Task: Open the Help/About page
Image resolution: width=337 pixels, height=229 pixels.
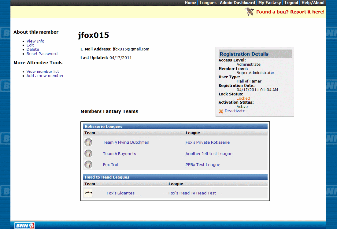Action: (x=313, y=3)
